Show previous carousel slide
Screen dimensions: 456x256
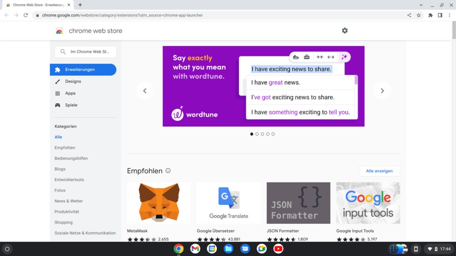[145, 91]
